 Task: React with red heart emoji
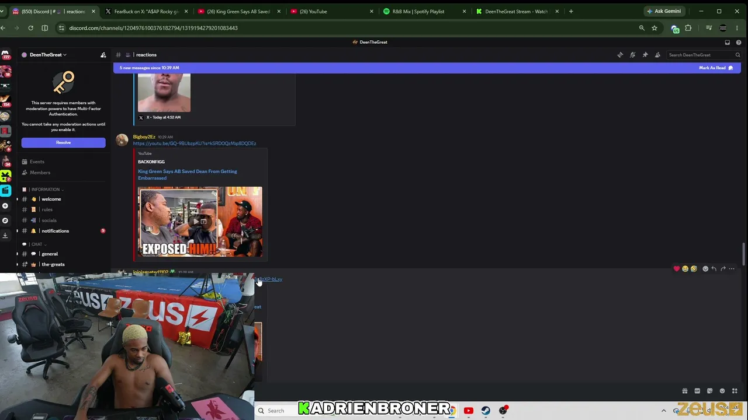tap(677, 269)
